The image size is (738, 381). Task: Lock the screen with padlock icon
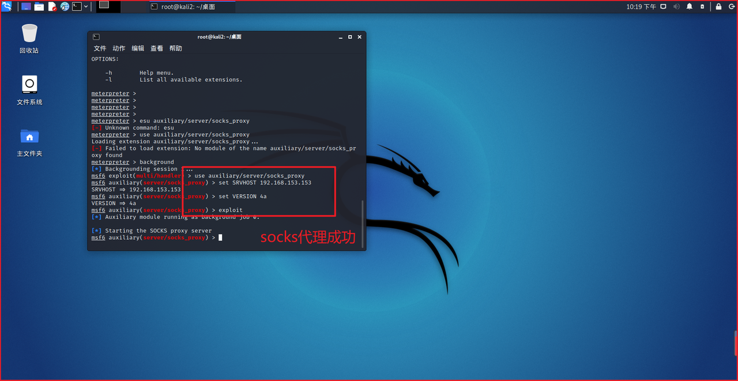point(718,6)
